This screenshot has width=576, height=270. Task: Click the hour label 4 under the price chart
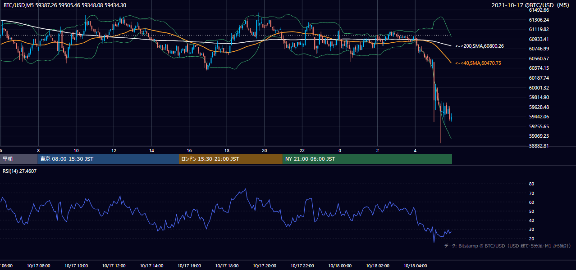(x=415, y=150)
